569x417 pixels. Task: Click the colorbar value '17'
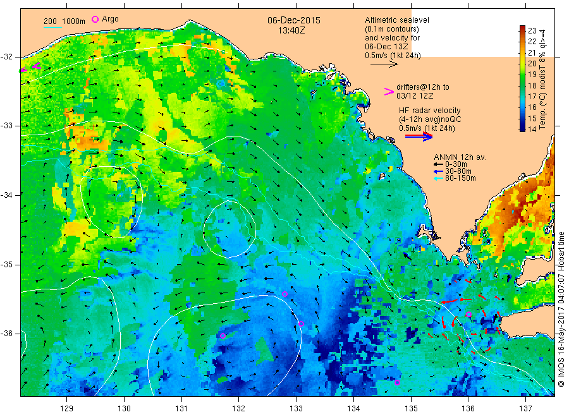pyautogui.click(x=532, y=96)
